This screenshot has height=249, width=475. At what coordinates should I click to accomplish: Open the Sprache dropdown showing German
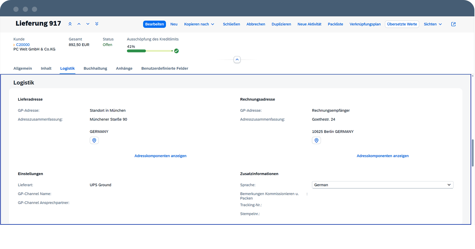pos(383,185)
